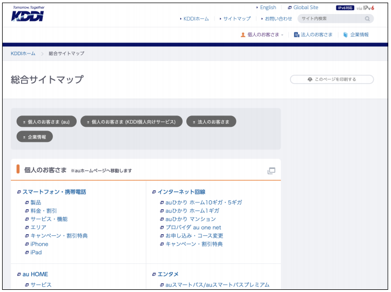Open the エリア link
391x292 pixels.
tap(38, 227)
